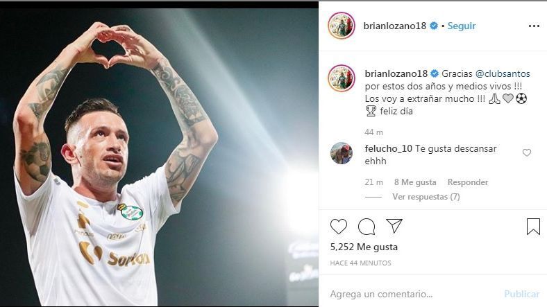
Task: Reply to comment with Responder
Action: 468,182
